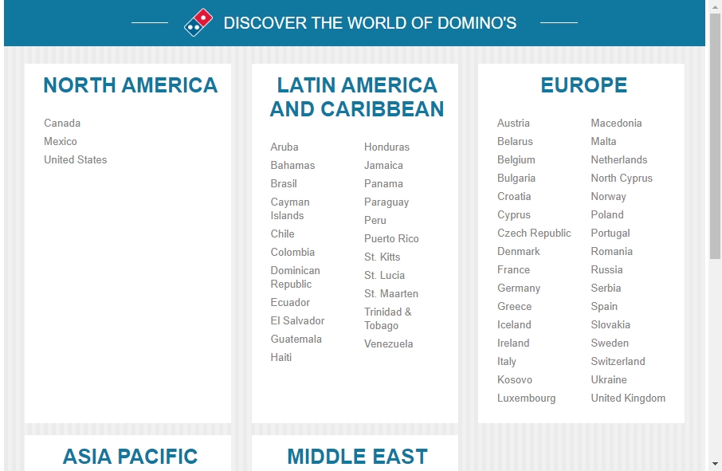Open the Canada link
This screenshot has width=722, height=471.
click(x=62, y=123)
